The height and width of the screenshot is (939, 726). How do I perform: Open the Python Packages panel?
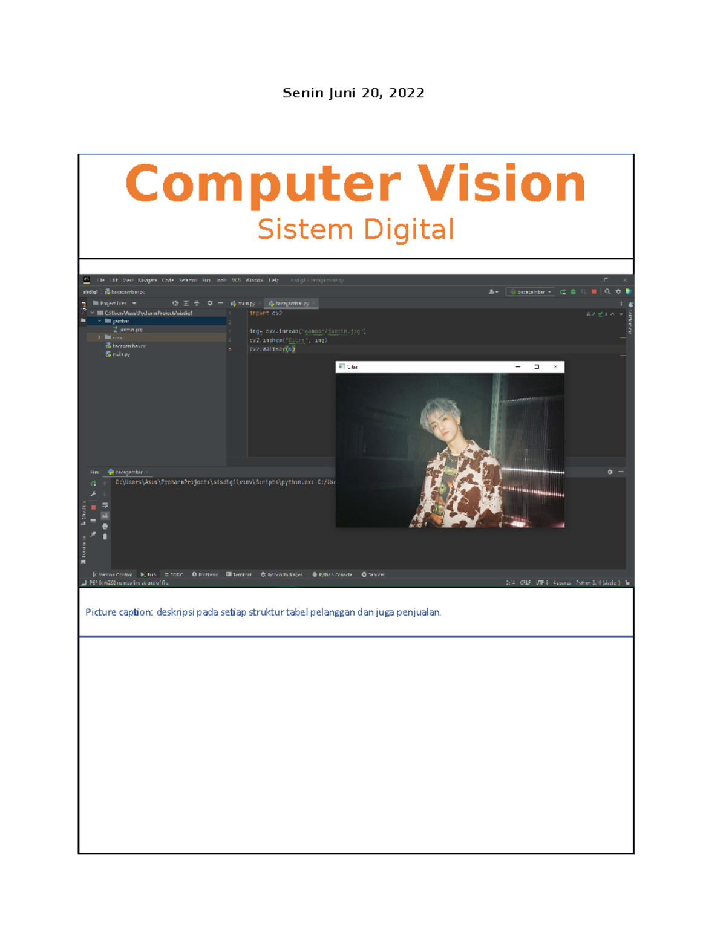283,574
